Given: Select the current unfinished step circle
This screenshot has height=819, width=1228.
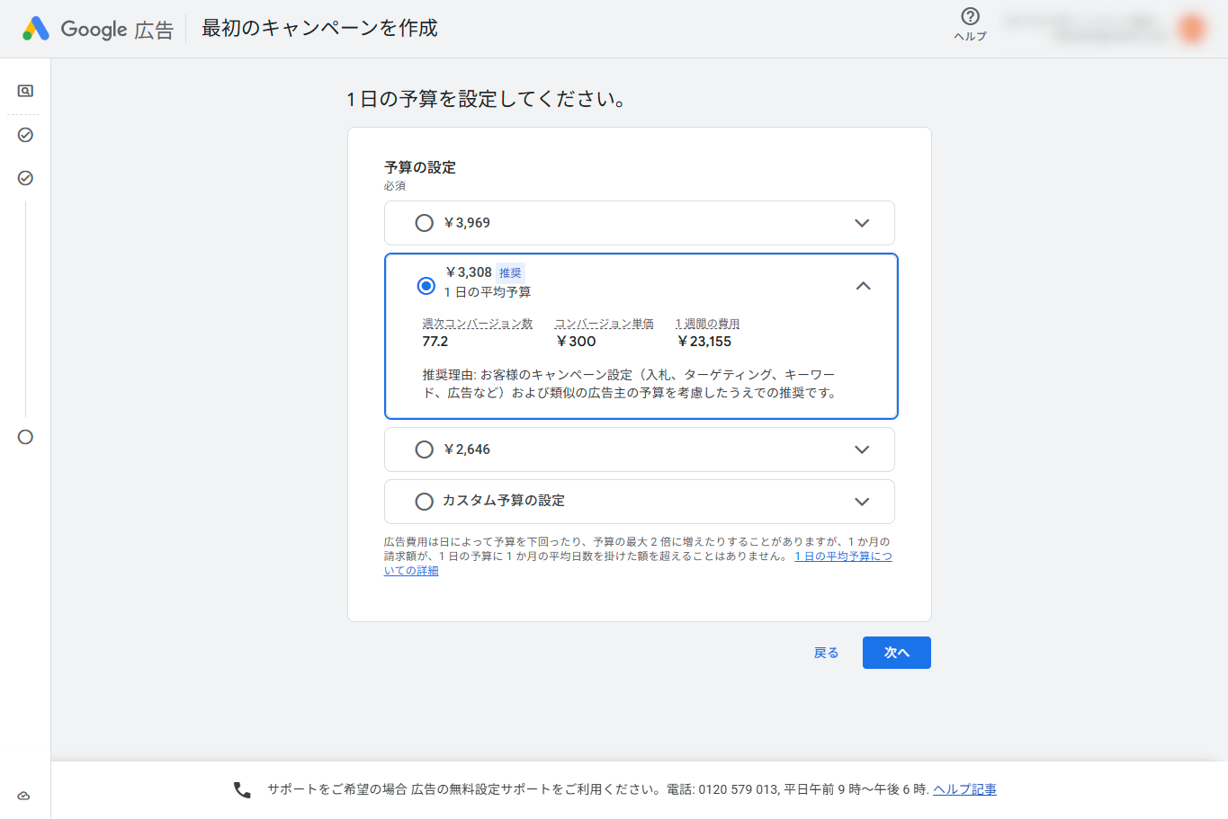Looking at the screenshot, I should [x=24, y=438].
